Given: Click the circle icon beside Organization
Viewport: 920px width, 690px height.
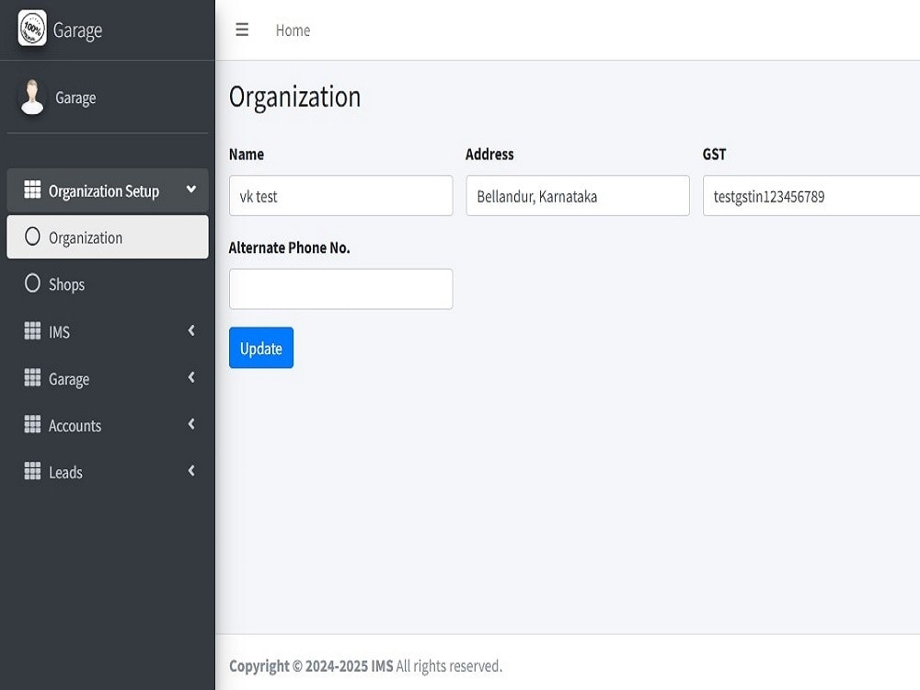Looking at the screenshot, I should coord(32,236).
